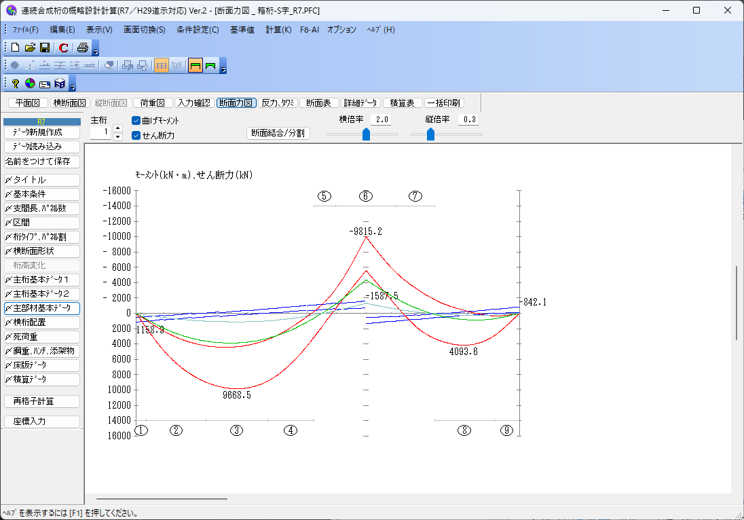Switch to the 積算表 tab

pos(403,103)
